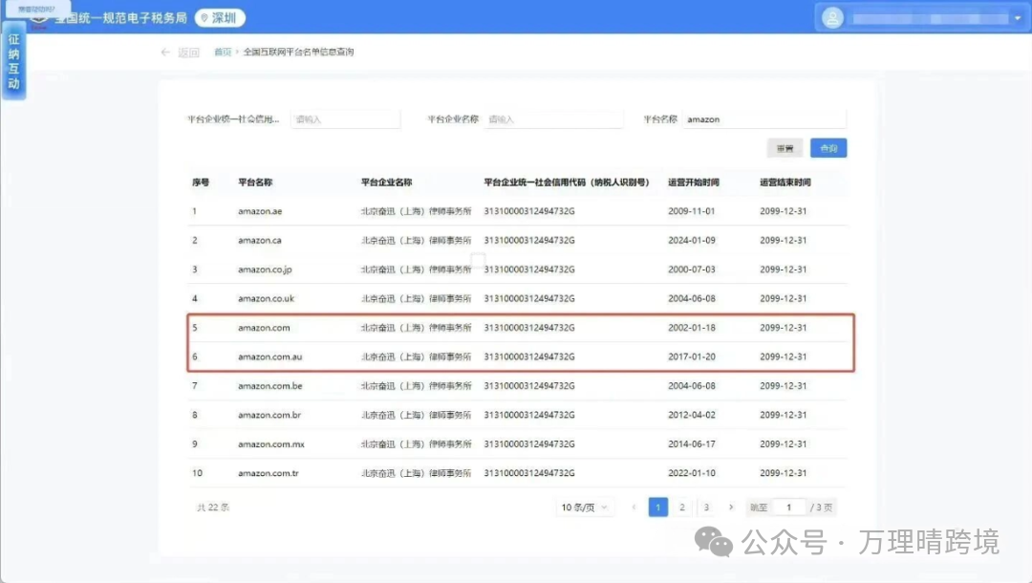This screenshot has width=1032, height=583.
Task: Select page 1 in pagination
Action: pyautogui.click(x=658, y=507)
